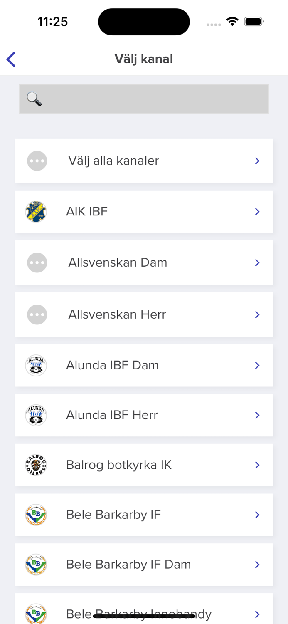This screenshot has width=288, height=624.
Task: Select the Allsvenskan Herr channel
Action: [117, 314]
